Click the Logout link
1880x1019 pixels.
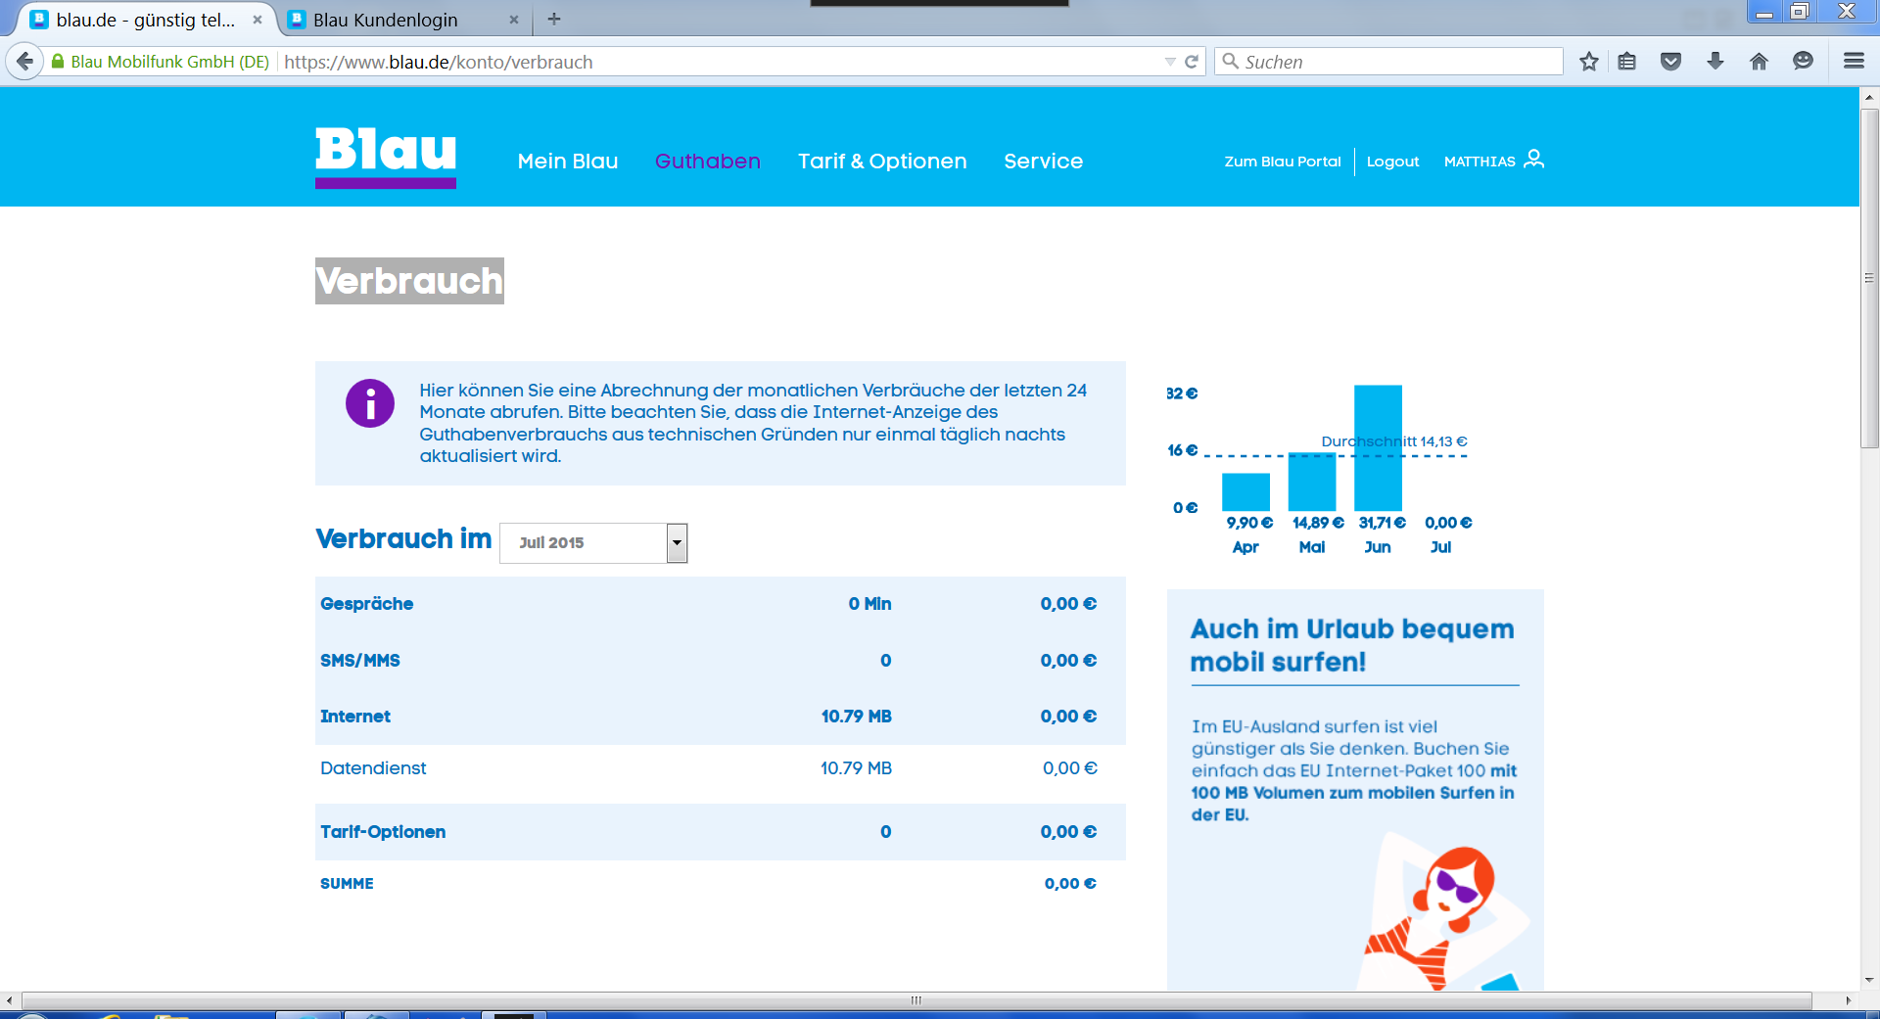coord(1393,162)
